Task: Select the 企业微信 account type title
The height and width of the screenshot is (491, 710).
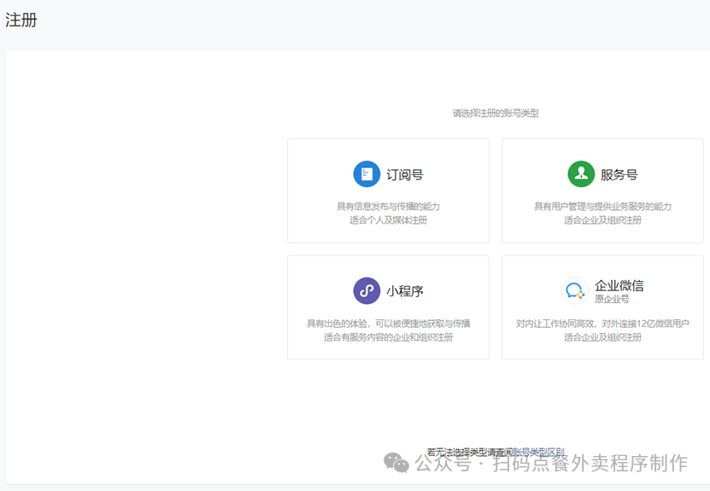Action: click(619, 285)
